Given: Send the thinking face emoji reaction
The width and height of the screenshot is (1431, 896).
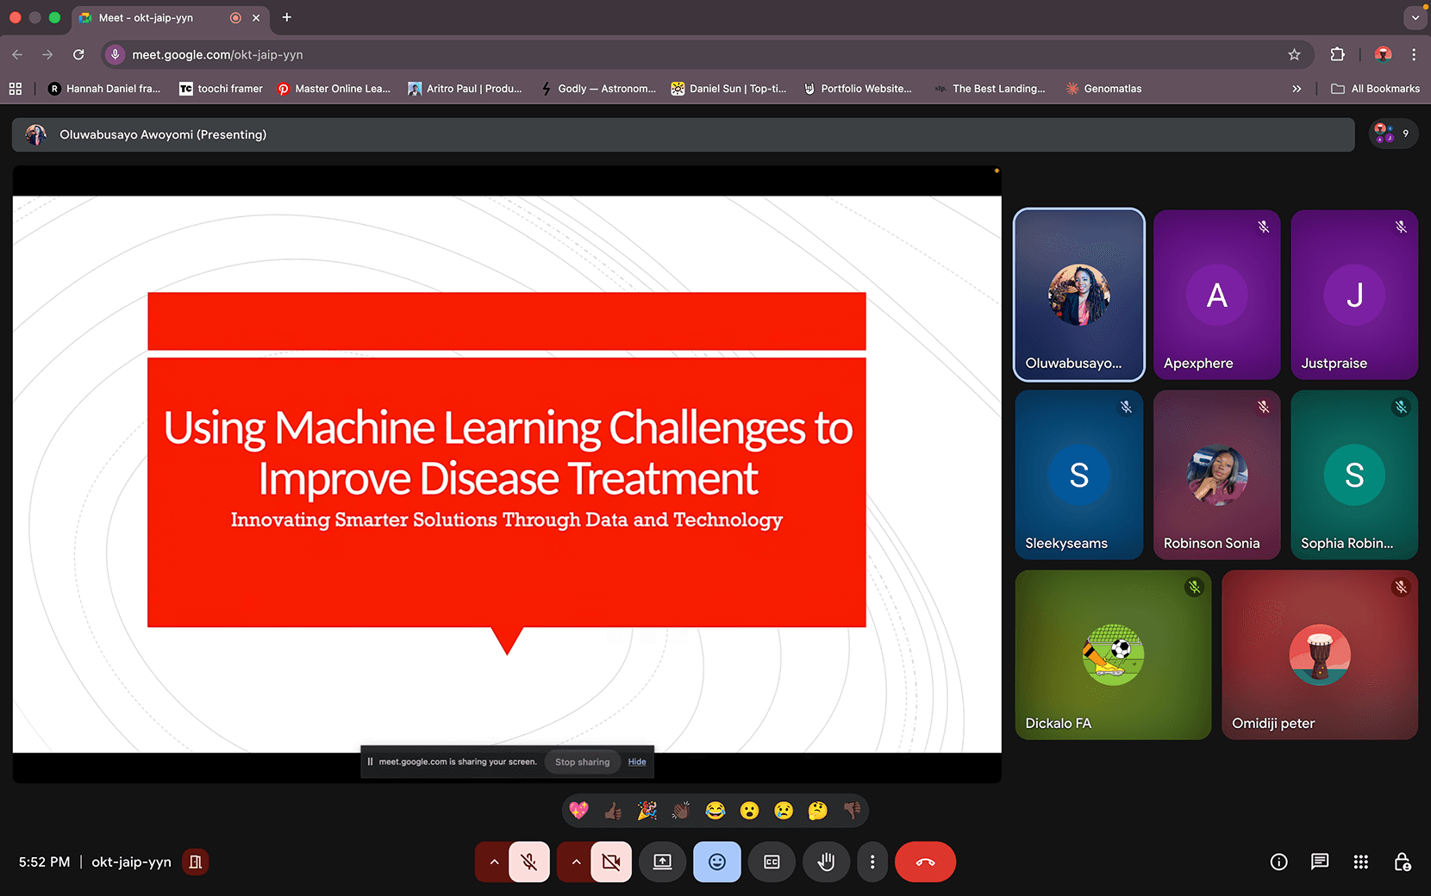Looking at the screenshot, I should [817, 811].
